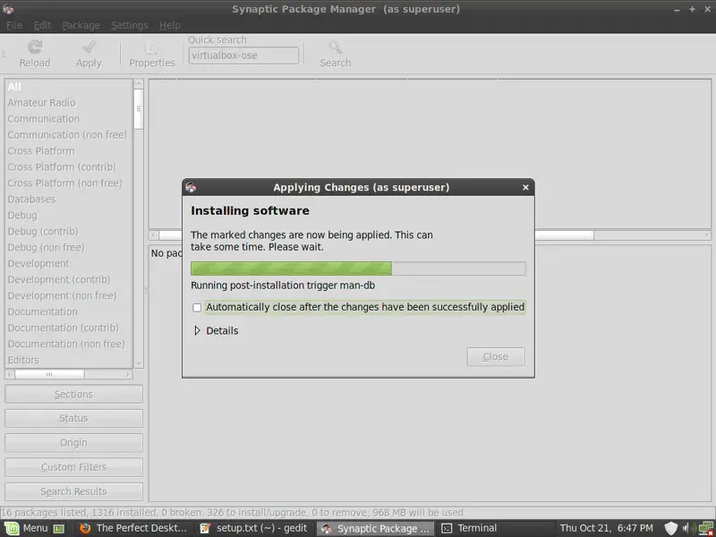Select Cross Platform (non free) category
Image resolution: width=716 pixels, height=537 pixels.
[69, 183]
